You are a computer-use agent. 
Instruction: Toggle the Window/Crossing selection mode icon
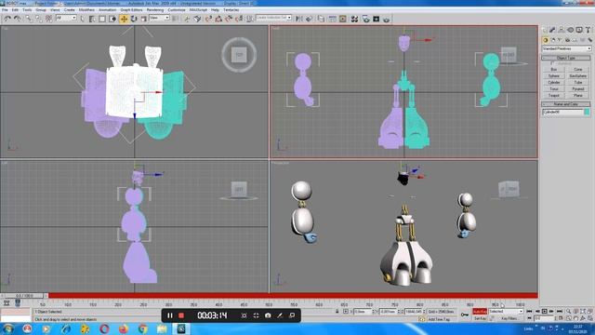[112, 19]
